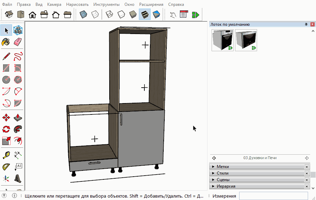Enable Shaded face style
The image size is (316, 200).
(133, 14)
